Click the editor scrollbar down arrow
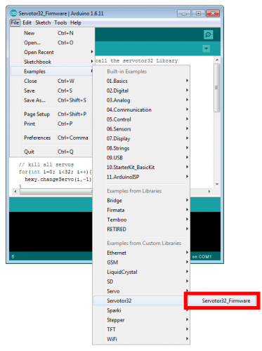This screenshot has height=351, width=262. click(x=217, y=184)
